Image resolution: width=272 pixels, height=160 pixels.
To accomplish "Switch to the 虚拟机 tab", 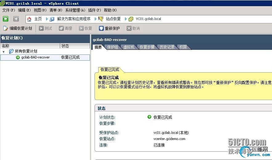I will pyautogui.click(x=129, y=47).
